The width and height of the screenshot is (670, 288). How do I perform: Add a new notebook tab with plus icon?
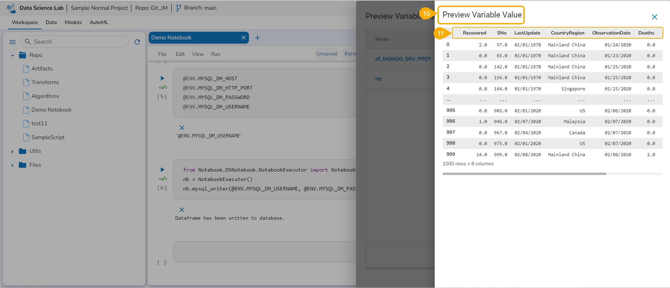257,38
